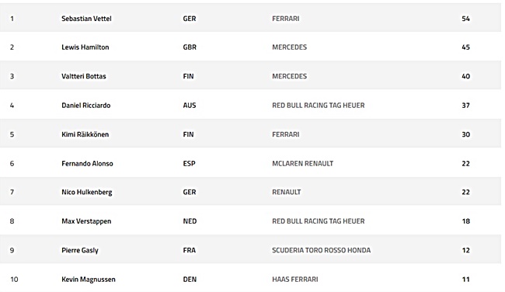Select Lewis Hamilton in standings
Image resolution: width=505 pixels, height=292 pixels.
pyautogui.click(x=85, y=47)
